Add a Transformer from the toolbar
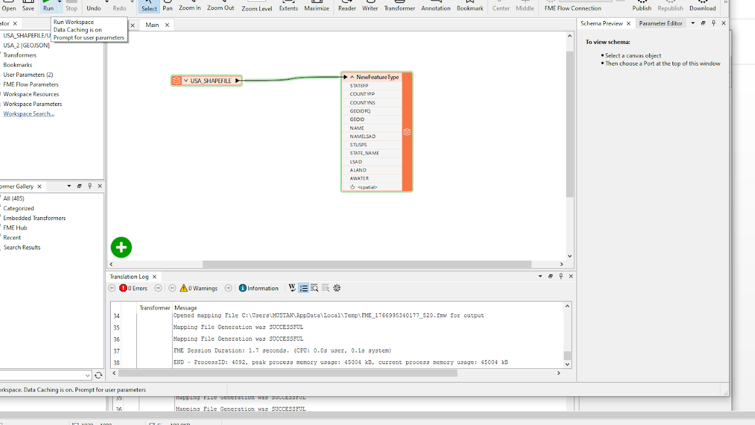755x425 pixels. (x=399, y=6)
